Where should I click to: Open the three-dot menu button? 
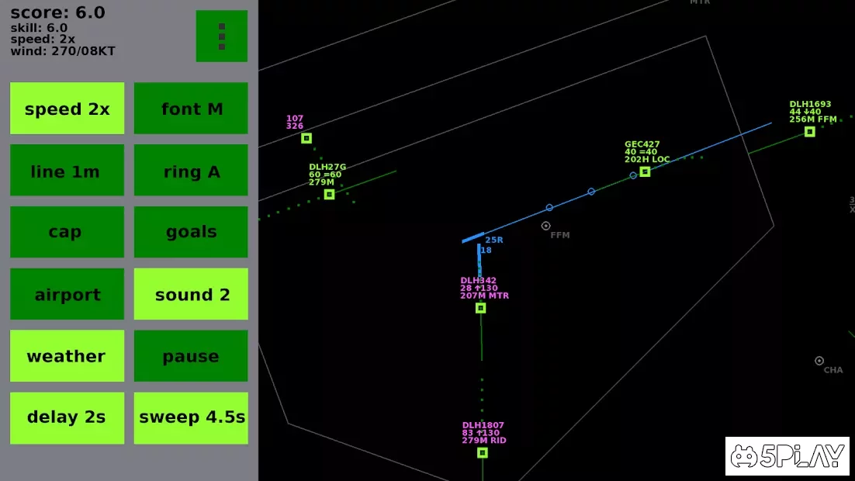click(221, 36)
